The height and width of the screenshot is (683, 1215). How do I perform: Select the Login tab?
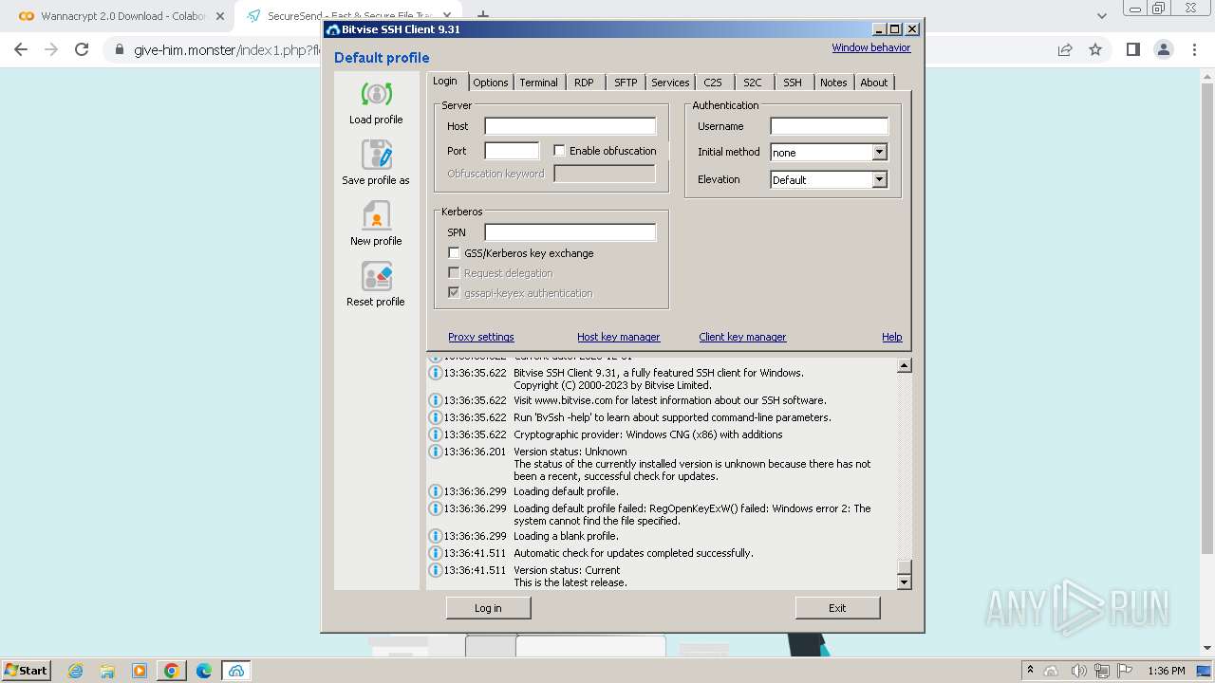445,81
